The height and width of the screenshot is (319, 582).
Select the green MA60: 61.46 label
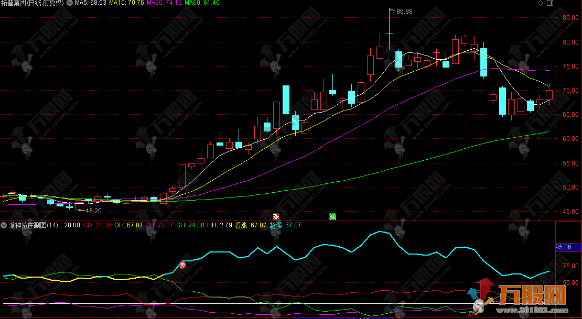[x=202, y=3]
